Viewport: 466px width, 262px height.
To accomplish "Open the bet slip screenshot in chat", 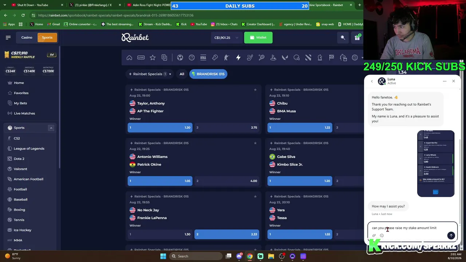I will tap(436, 163).
